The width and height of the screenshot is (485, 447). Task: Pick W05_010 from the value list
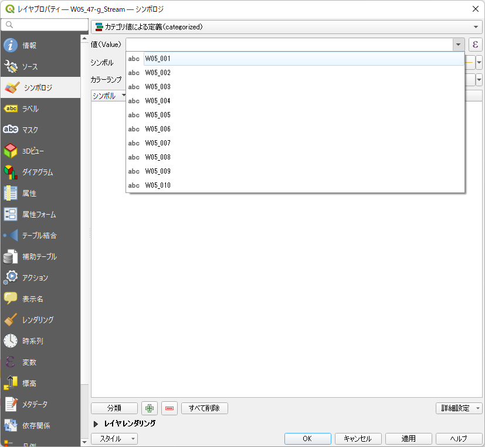click(x=158, y=185)
